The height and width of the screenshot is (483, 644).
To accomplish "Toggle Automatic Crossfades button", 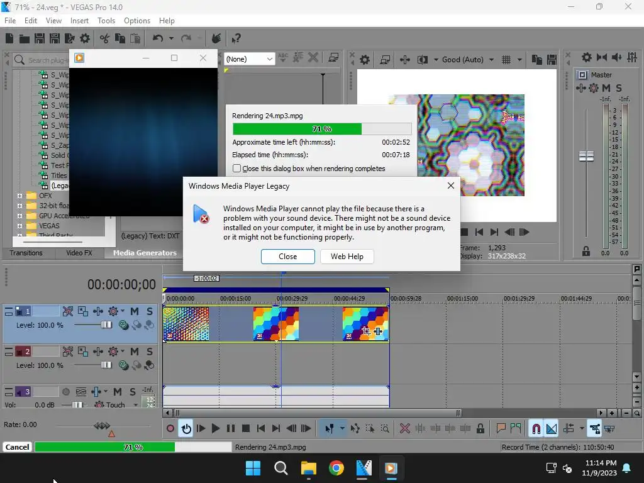I will coord(551,429).
